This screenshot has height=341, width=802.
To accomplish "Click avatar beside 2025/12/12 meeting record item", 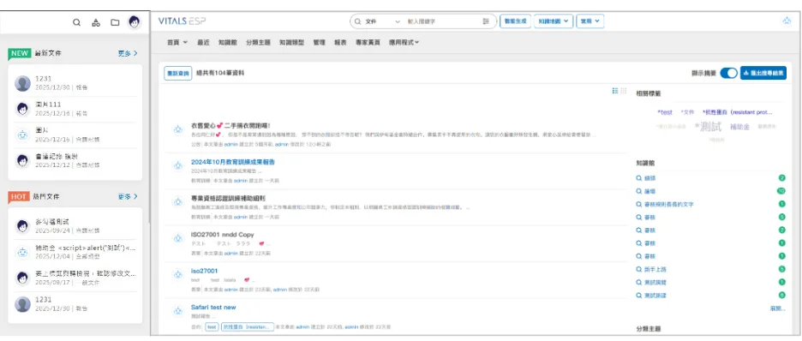I will [x=22, y=160].
